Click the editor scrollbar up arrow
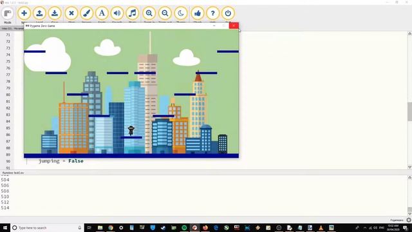 point(409,34)
